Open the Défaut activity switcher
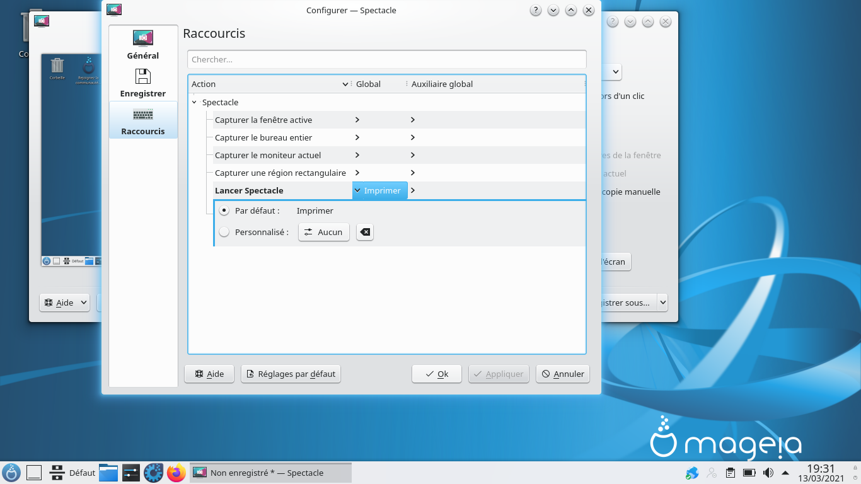 pyautogui.click(x=72, y=473)
